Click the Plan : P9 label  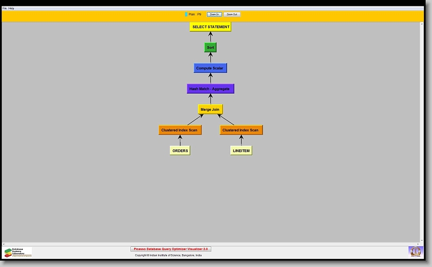point(195,14)
